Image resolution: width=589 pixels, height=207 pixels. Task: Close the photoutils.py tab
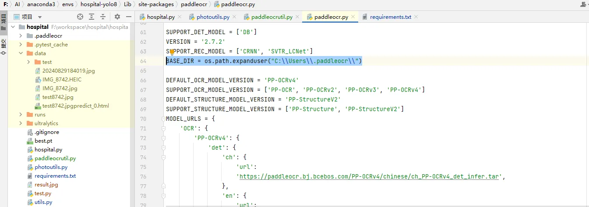point(234,17)
